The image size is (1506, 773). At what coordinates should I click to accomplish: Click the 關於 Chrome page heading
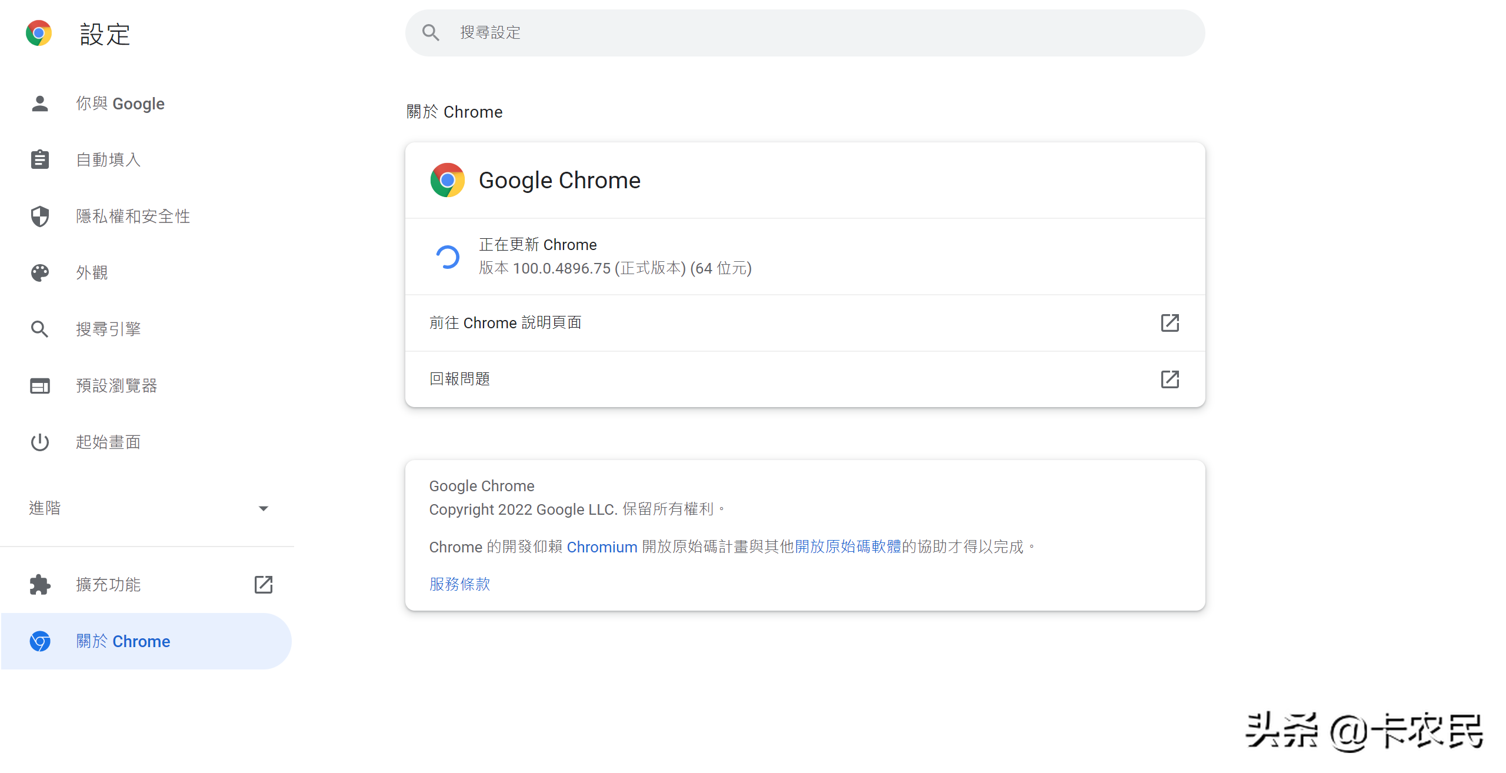(454, 112)
